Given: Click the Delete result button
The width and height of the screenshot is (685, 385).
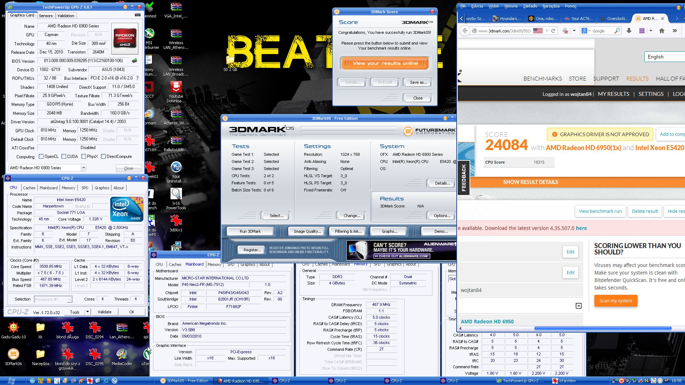Looking at the screenshot, I should pos(645,211).
